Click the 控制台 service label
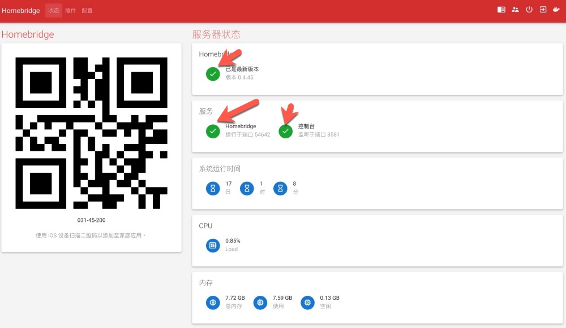 point(306,126)
